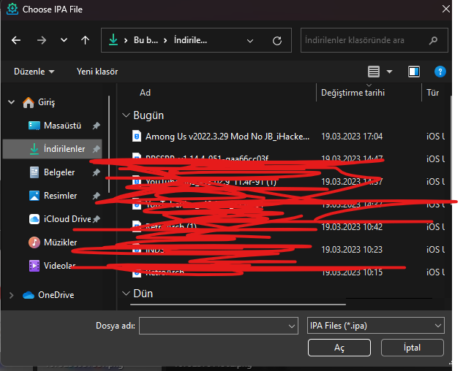The height and width of the screenshot is (371, 463).
Task: Open the IPA Files type filter
Action: 376,326
